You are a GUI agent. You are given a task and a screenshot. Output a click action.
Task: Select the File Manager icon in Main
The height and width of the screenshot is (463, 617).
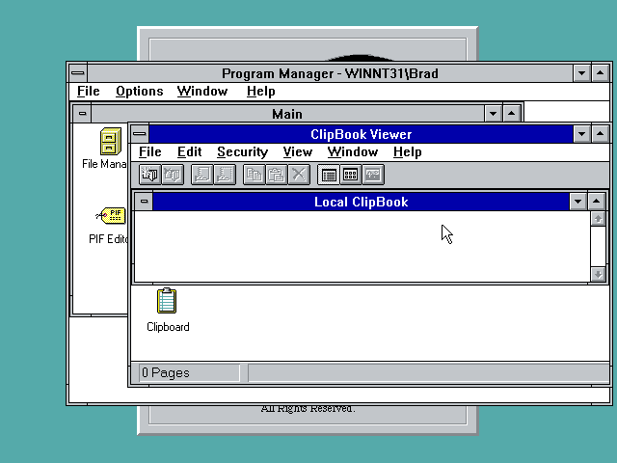111,141
